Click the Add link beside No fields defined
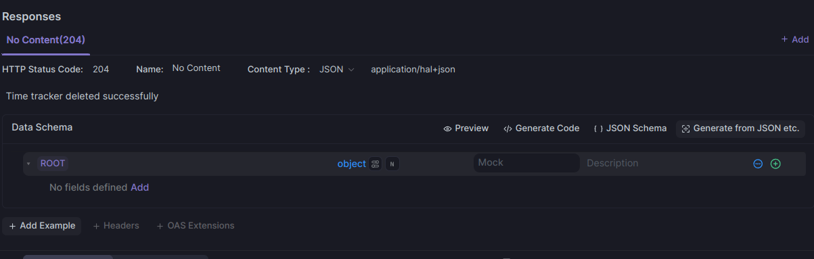The width and height of the screenshot is (814, 259). pos(139,187)
